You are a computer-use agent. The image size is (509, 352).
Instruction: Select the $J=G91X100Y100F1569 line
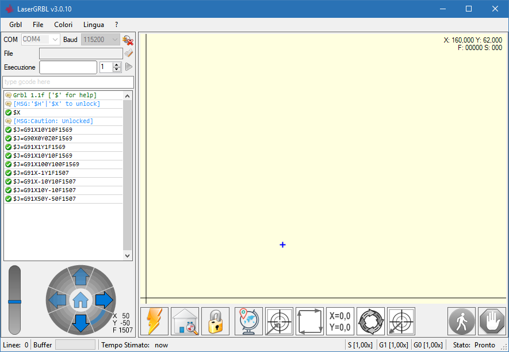pyautogui.click(x=64, y=164)
